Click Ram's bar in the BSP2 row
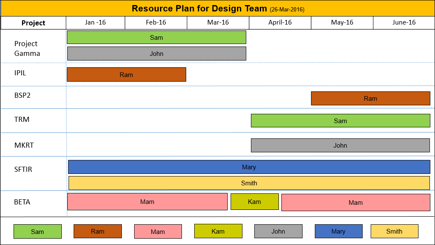Image resolution: width=435 pixels, height=245 pixels. tap(370, 98)
